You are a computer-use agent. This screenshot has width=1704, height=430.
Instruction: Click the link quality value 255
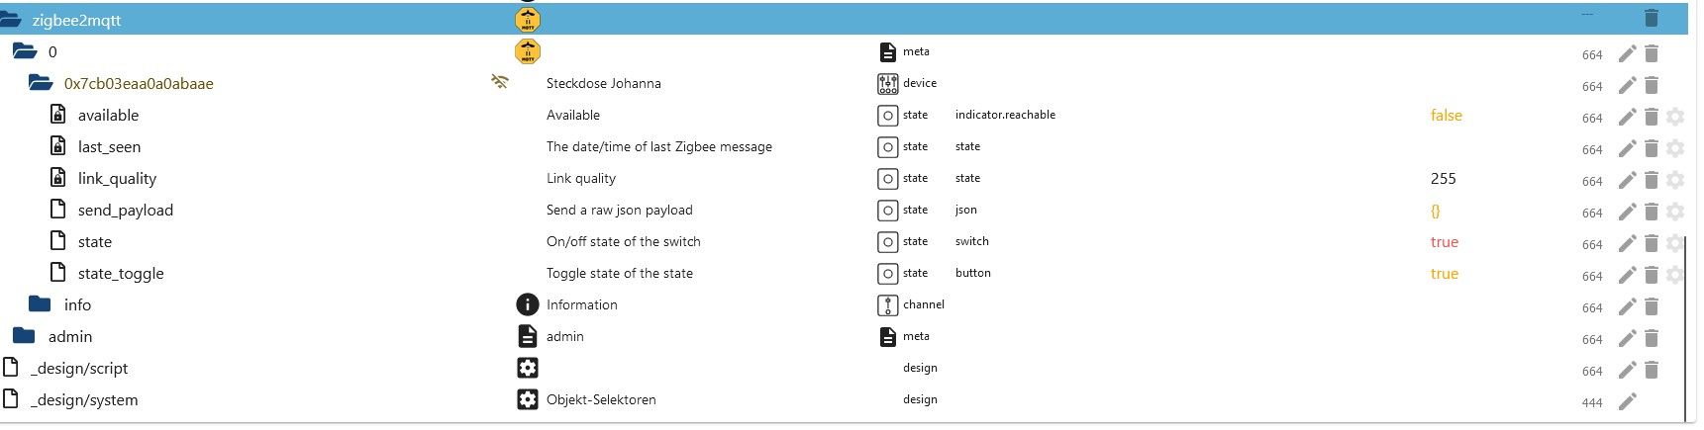pos(1443,179)
